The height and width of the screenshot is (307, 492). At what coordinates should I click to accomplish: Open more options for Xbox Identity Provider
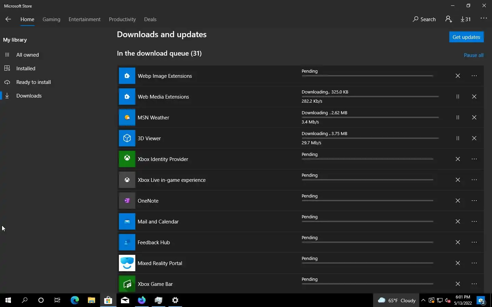pos(474,159)
